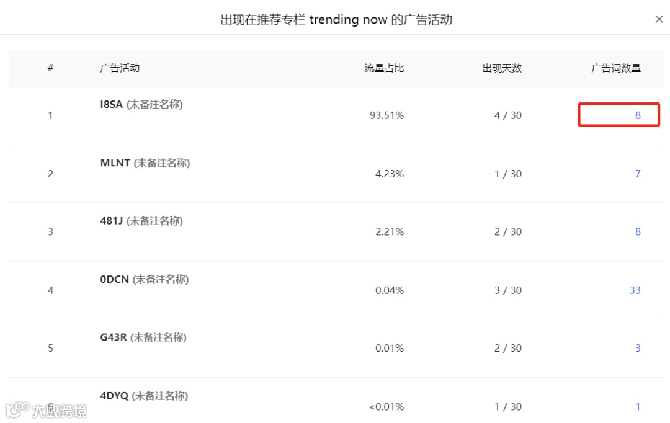This screenshot has height=423, width=670.
Task: Open keyword count 7 for MLNT
Action: (638, 174)
